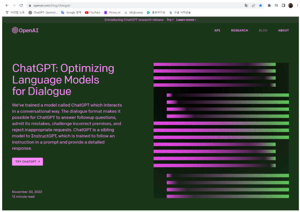Open the 클로바더빙 bookmark
This screenshot has height=212, width=300.
tap(156, 12)
